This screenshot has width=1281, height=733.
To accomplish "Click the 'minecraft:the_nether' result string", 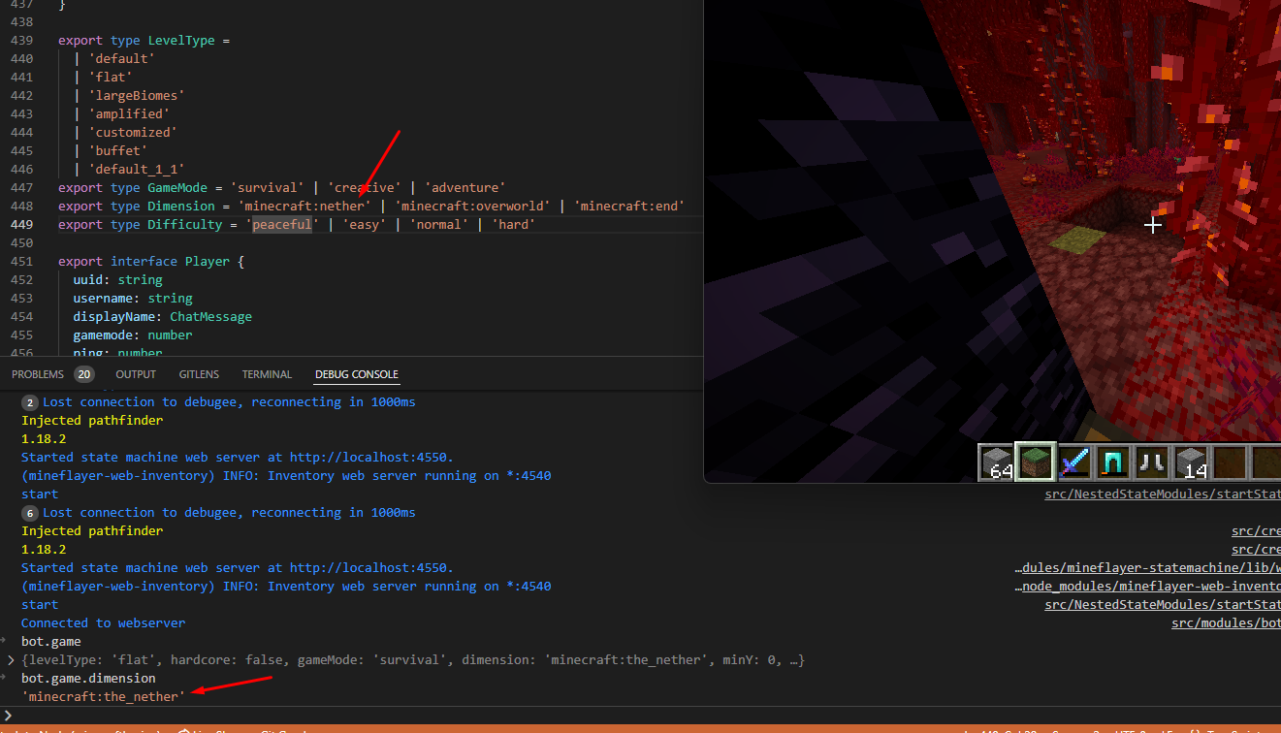I will (x=103, y=697).
